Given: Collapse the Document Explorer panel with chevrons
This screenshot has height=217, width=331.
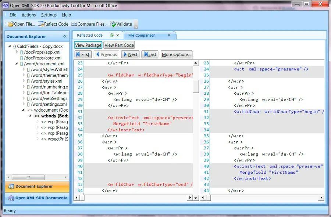Looking at the screenshot, I should point(65,36).
